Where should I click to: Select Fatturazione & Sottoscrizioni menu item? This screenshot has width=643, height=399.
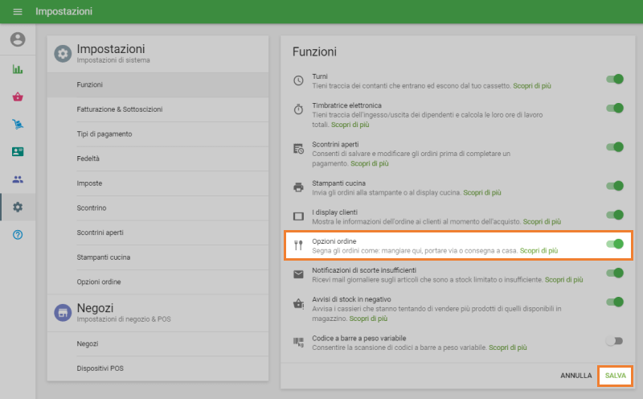120,109
